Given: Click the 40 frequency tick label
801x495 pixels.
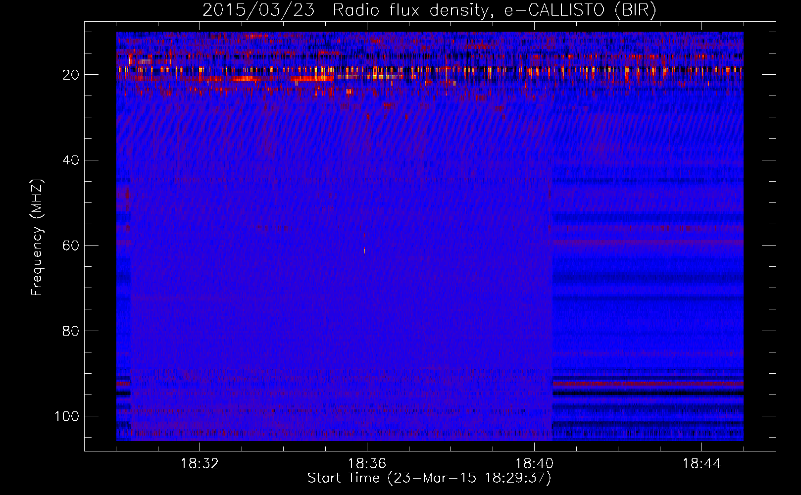Looking at the screenshot, I should tap(71, 160).
